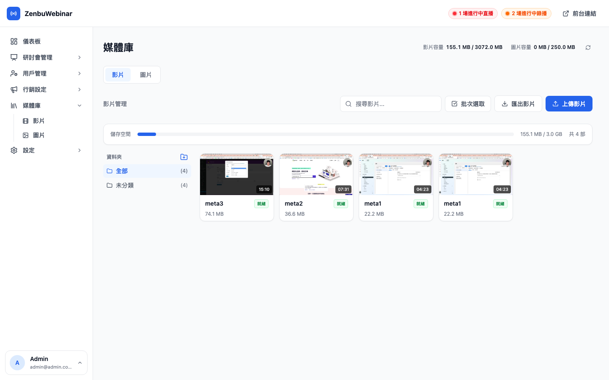This screenshot has width=609, height=380.
Task: Click the 媒體庫 library icon in sidebar
Action: pos(14,106)
